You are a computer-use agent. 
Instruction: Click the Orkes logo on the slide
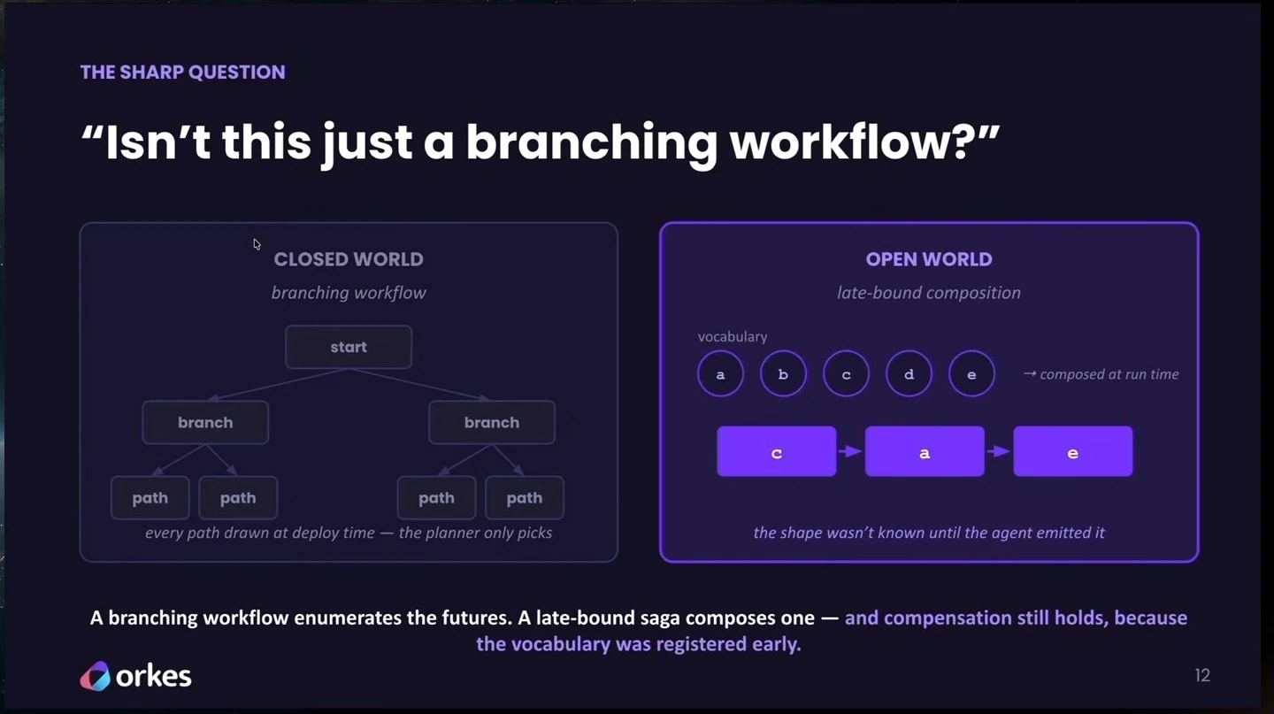[x=135, y=676]
